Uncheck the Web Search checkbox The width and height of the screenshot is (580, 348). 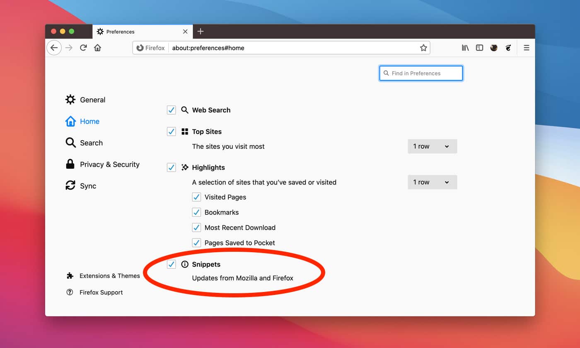(x=172, y=110)
